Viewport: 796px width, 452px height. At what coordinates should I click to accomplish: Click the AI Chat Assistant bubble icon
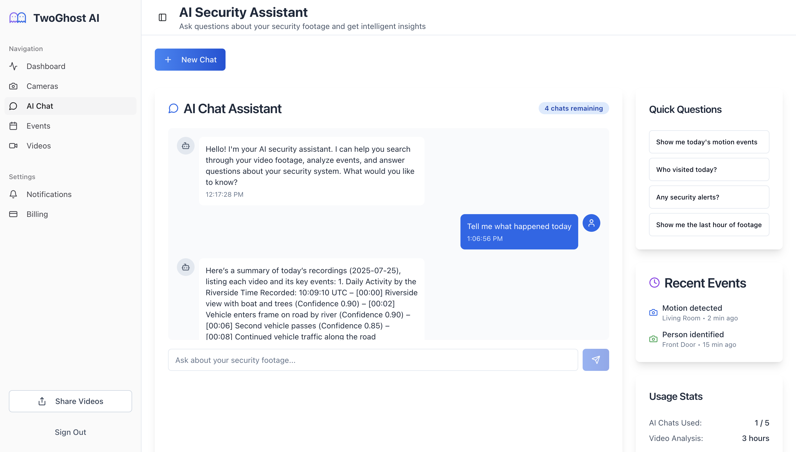tap(173, 108)
